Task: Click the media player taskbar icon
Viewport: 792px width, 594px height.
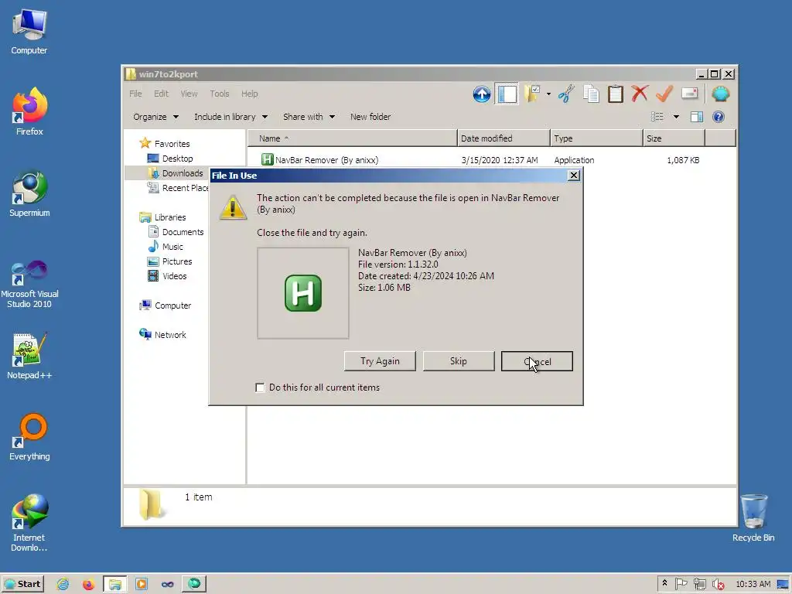Action: click(142, 585)
